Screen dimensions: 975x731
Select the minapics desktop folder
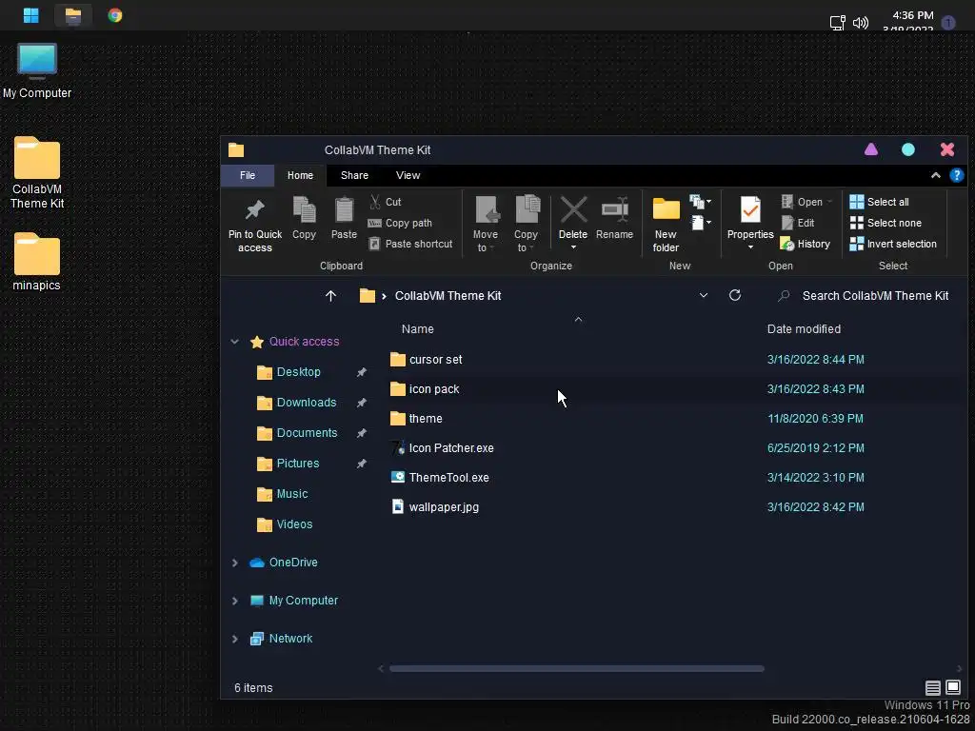coord(37,261)
